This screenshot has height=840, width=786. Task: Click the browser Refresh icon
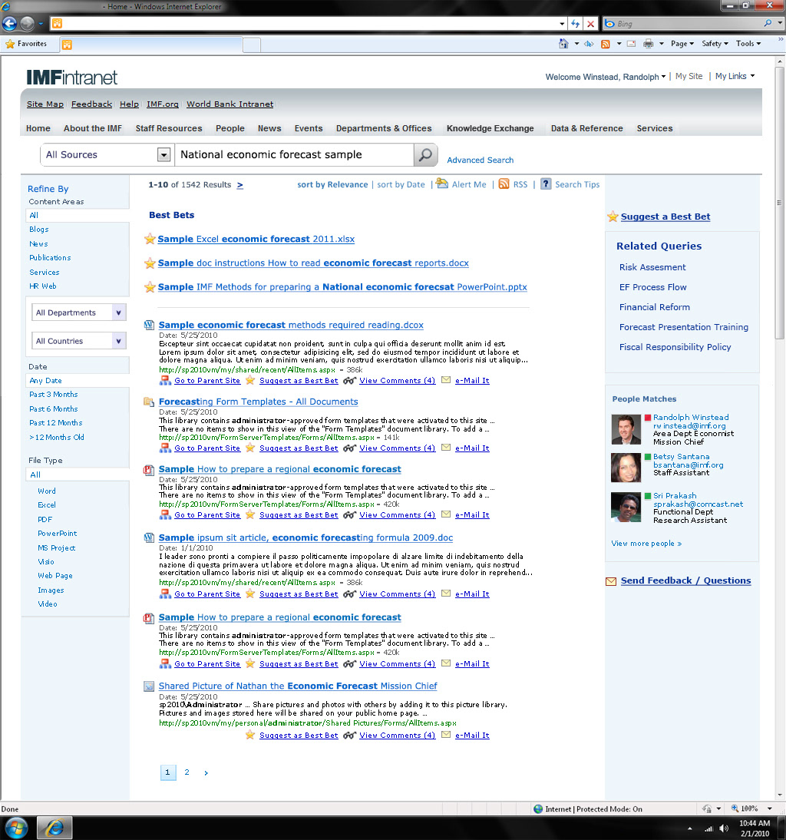576,24
